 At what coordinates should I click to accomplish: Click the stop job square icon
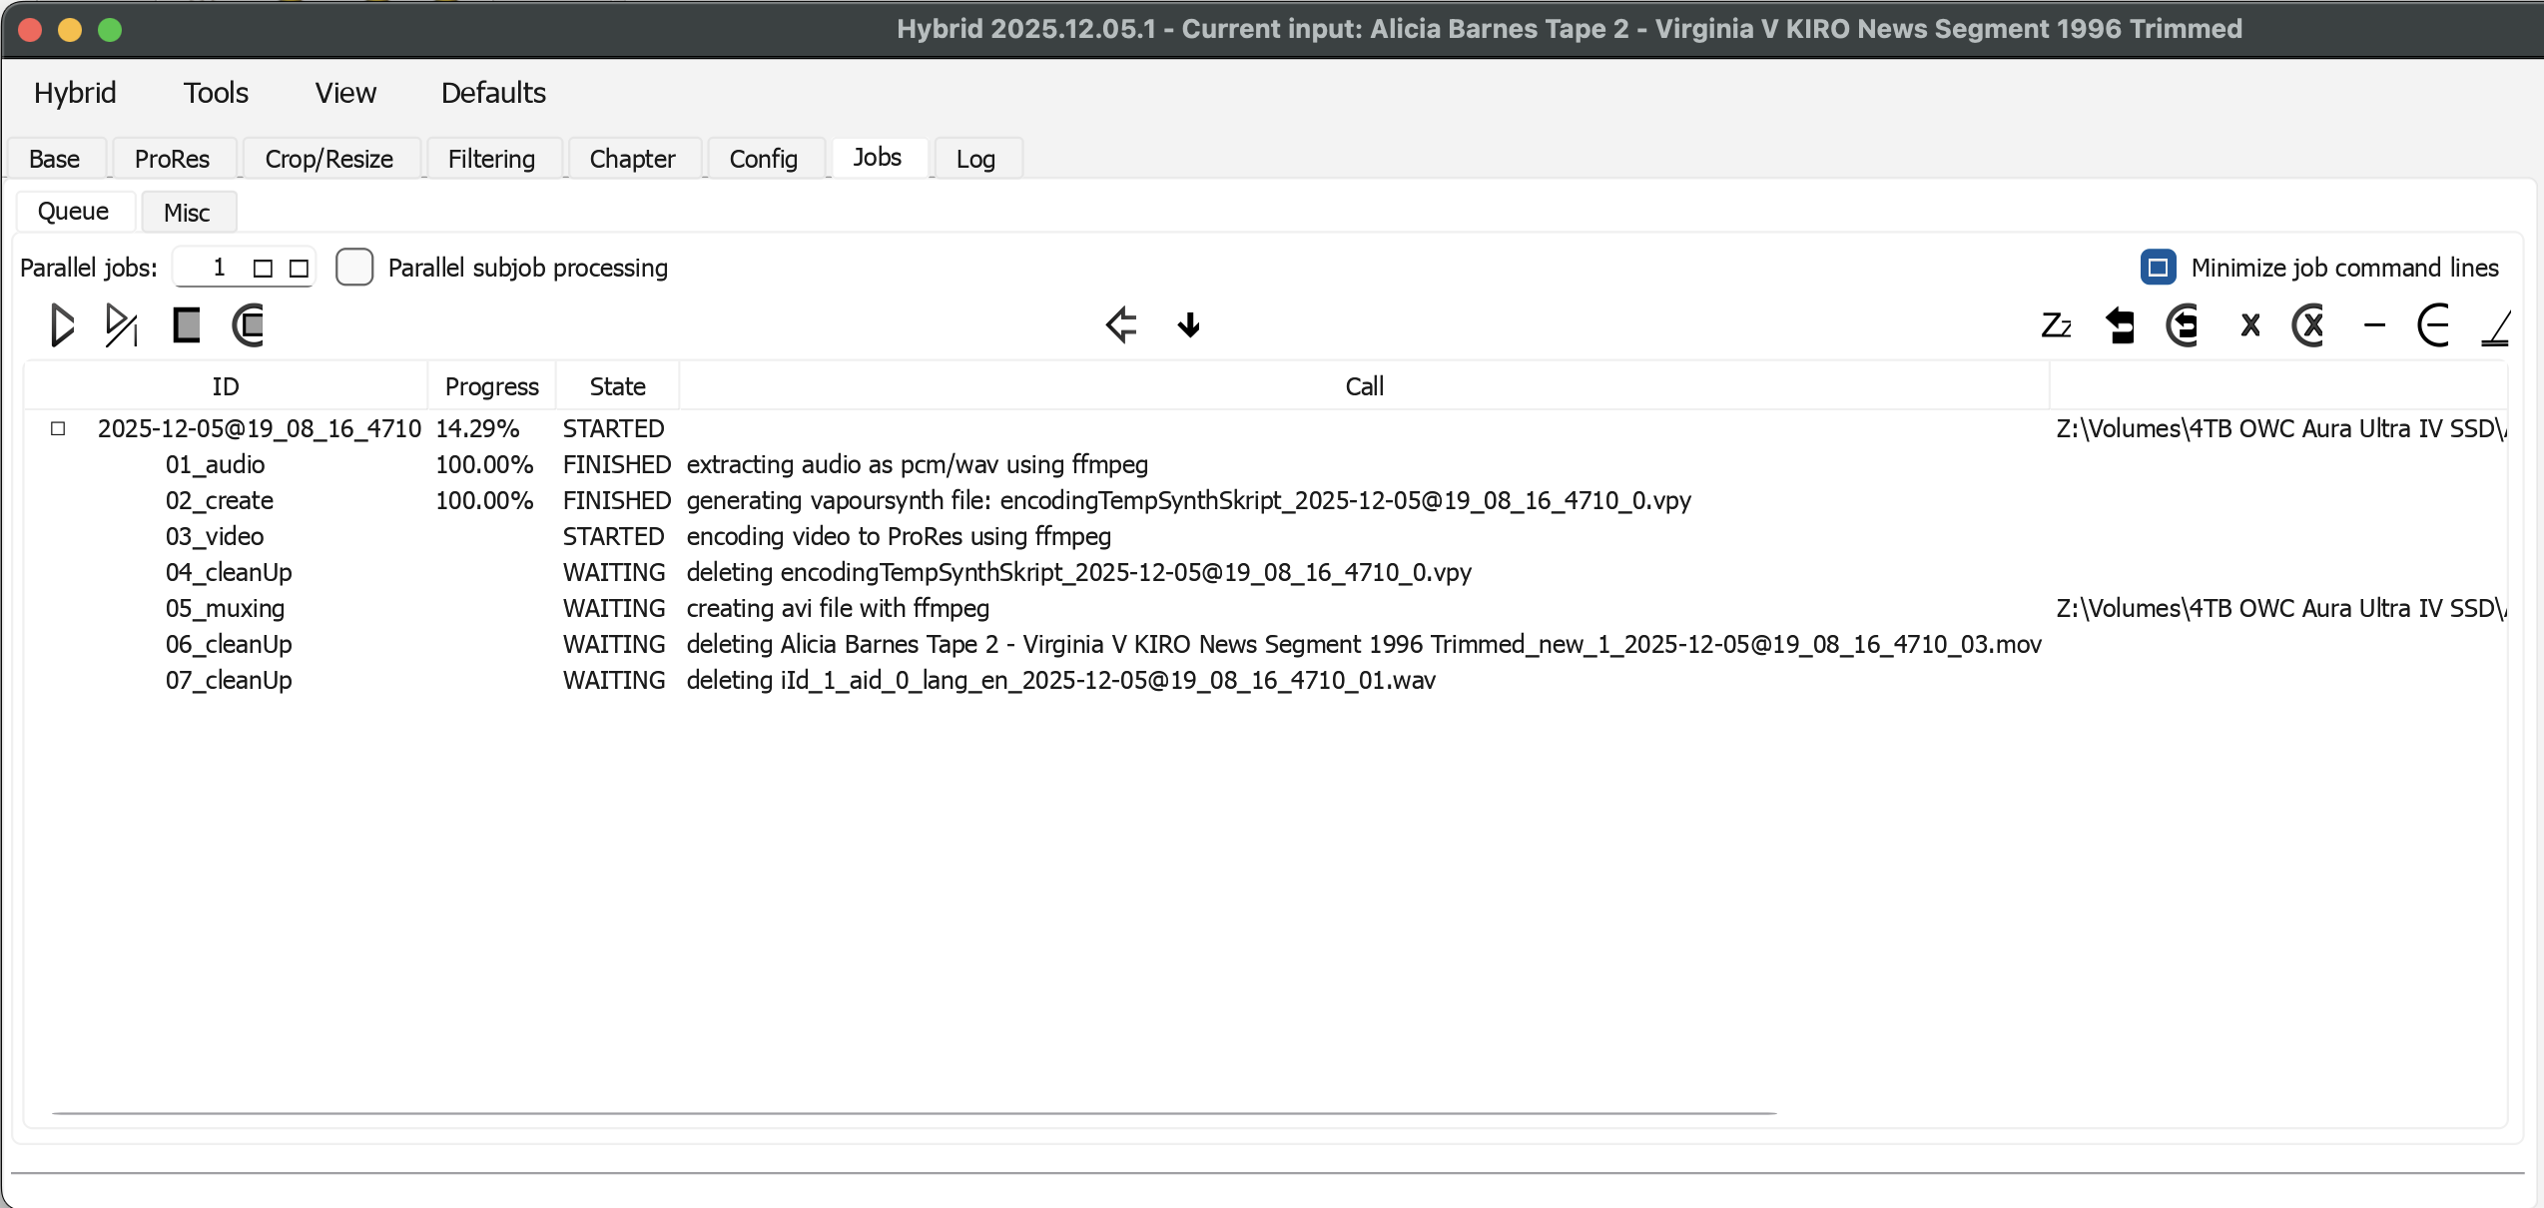pos(186,325)
